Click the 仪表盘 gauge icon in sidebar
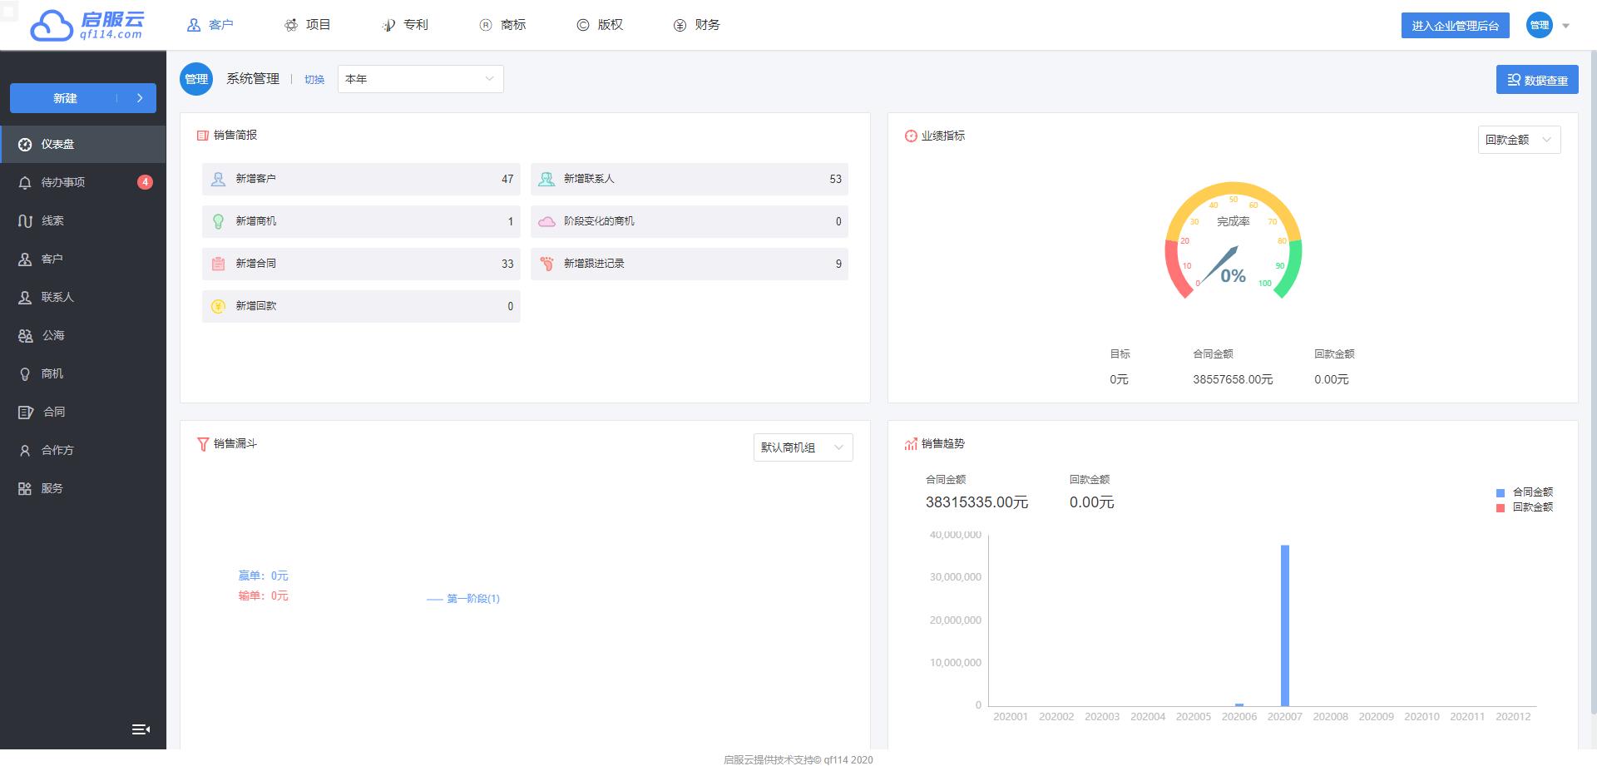The image size is (1597, 766). pos(25,145)
